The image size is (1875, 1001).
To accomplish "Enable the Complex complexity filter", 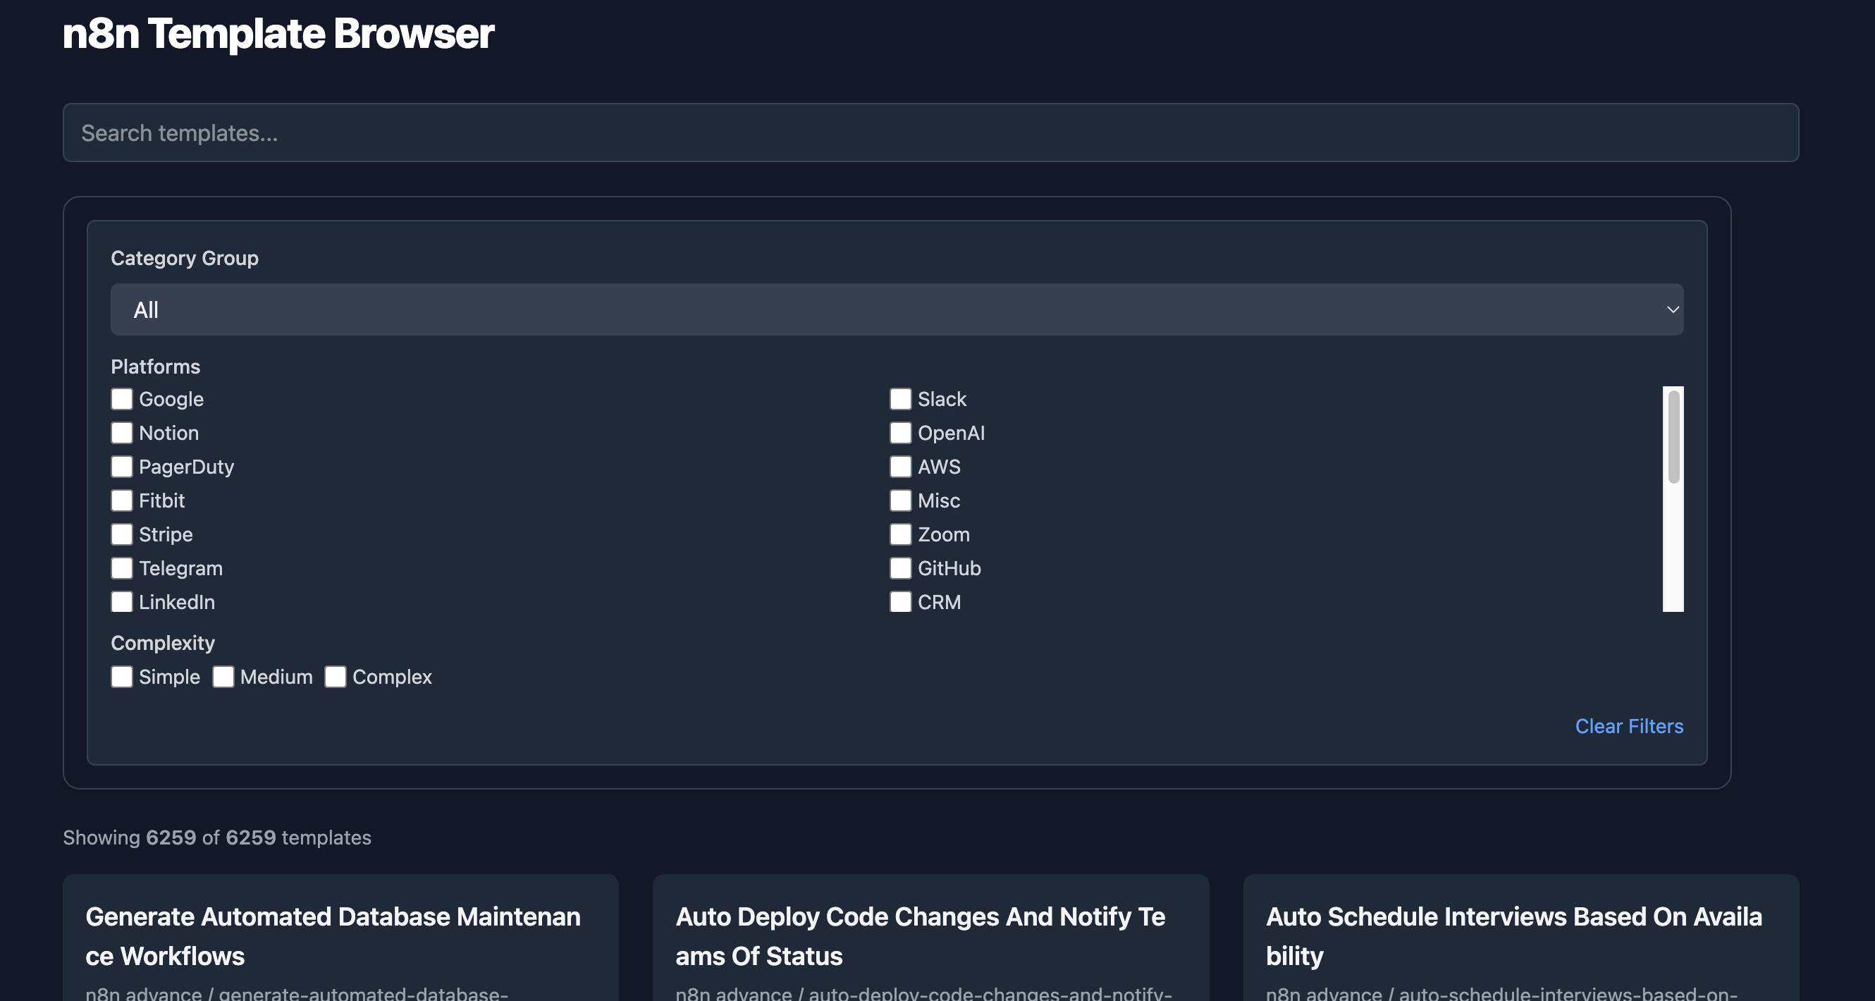I will pyautogui.click(x=335, y=677).
